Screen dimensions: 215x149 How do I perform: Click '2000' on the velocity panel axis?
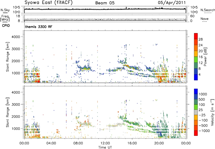click(x=16, y=116)
